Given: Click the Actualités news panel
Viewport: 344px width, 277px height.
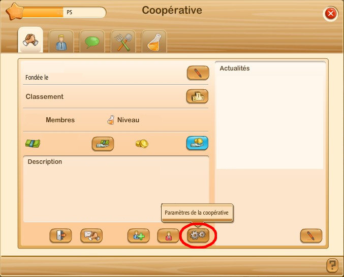Looking at the screenshot, I should click(x=270, y=115).
